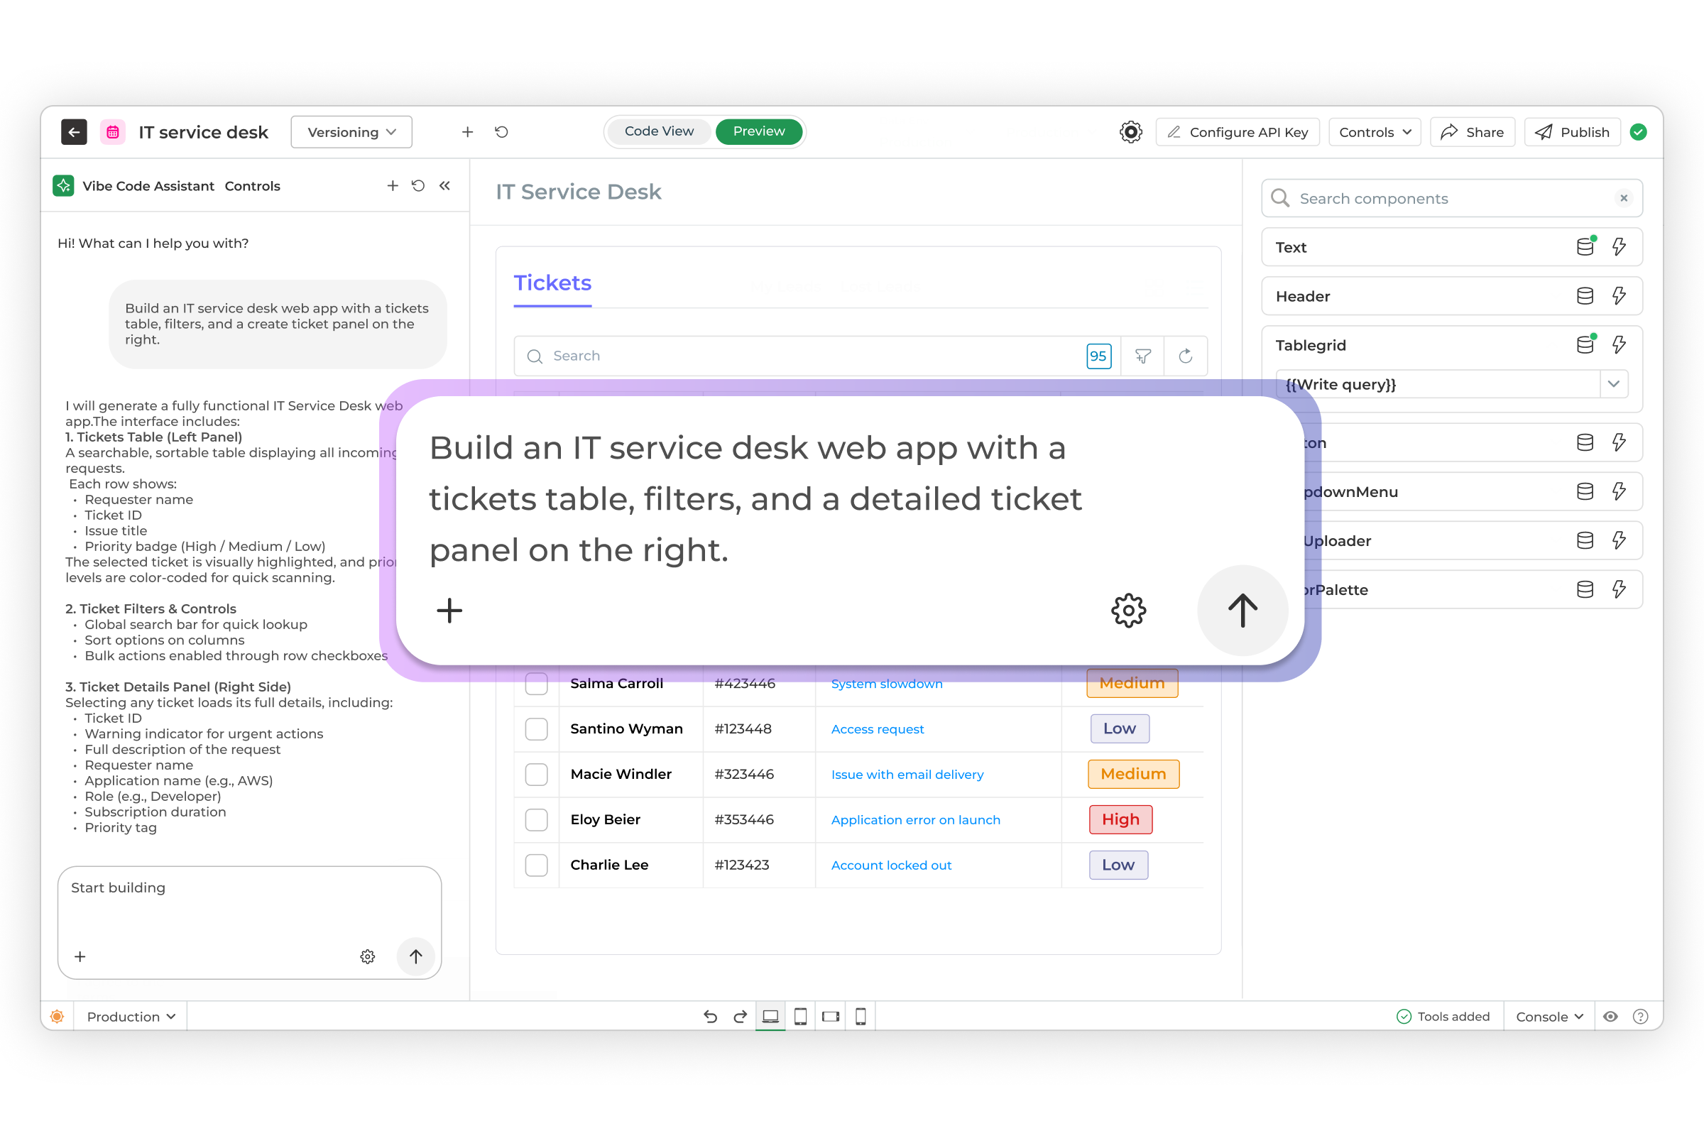Screen dimensions: 1704x1136
Task: Expand the Production environment dropdown
Action: pos(131,1017)
